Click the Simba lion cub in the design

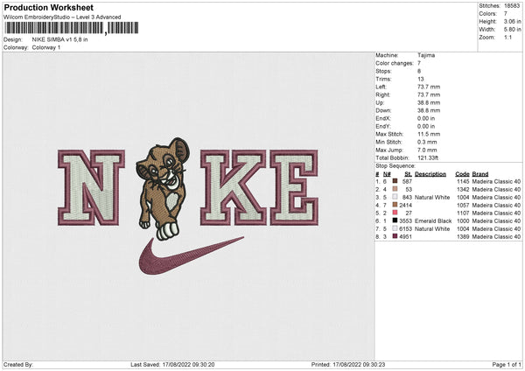tap(163, 189)
